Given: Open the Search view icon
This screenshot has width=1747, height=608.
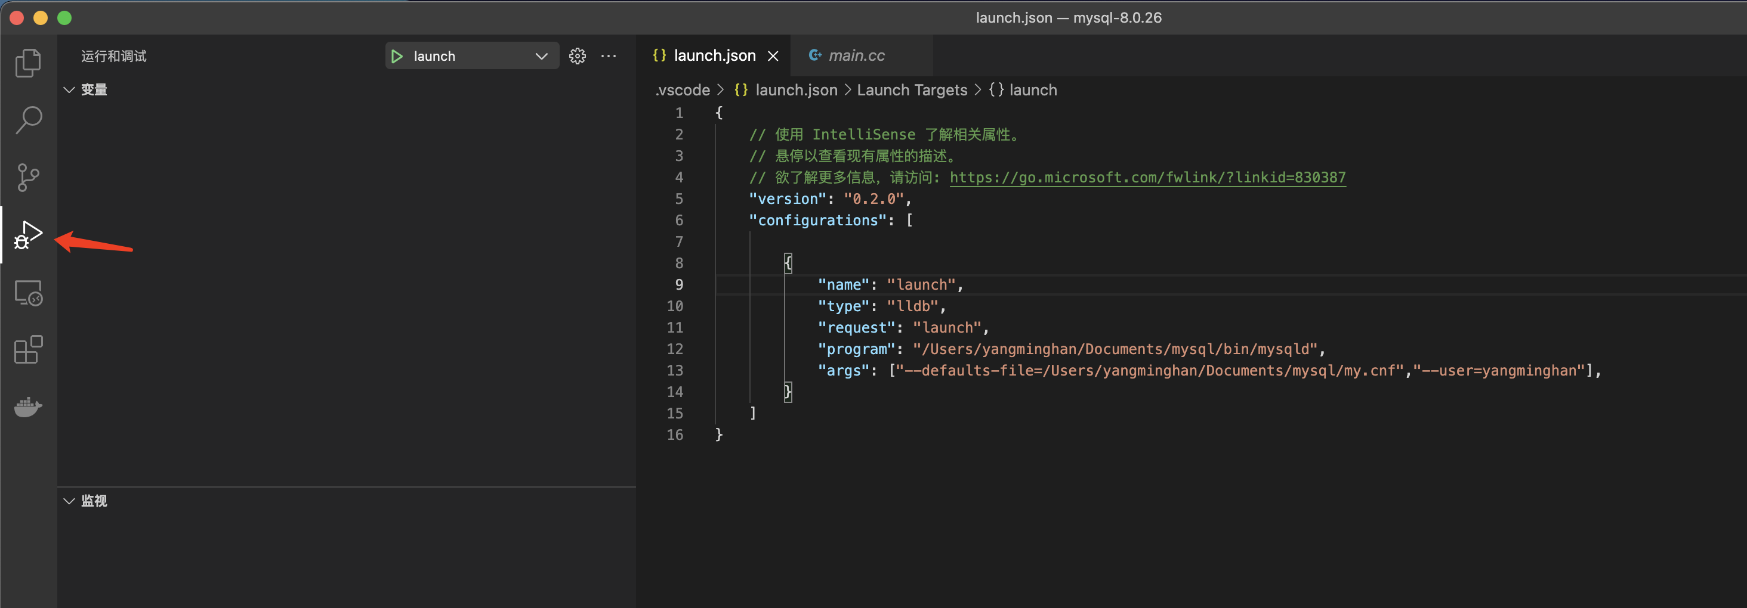Looking at the screenshot, I should pos(29,120).
